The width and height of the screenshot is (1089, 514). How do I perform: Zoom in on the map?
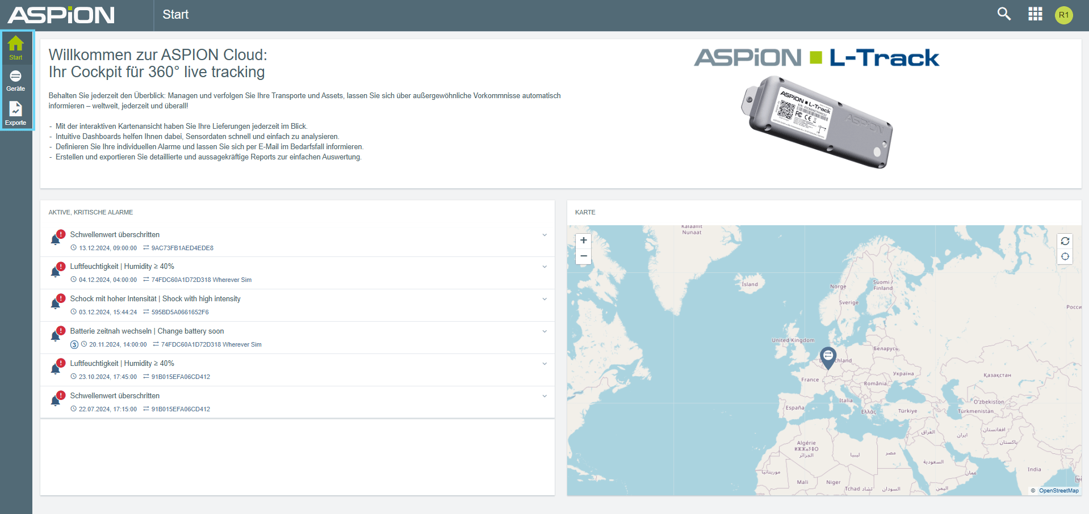[583, 241]
